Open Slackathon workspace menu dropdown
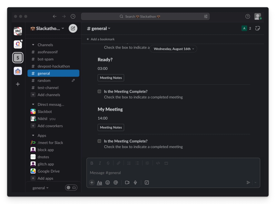Viewport: 276px width, 204px height. pyautogui.click(x=47, y=28)
